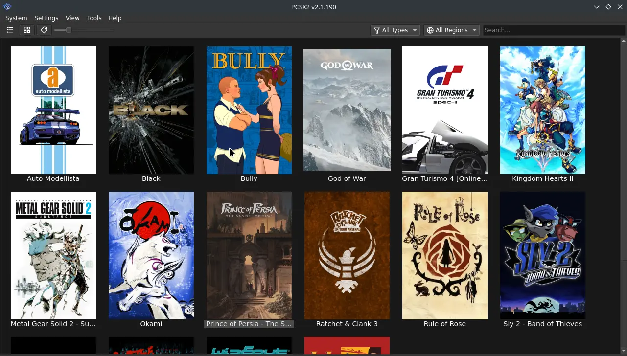627x356 pixels.
Task: Open the All Types filter dropdown
Action: pos(395,30)
